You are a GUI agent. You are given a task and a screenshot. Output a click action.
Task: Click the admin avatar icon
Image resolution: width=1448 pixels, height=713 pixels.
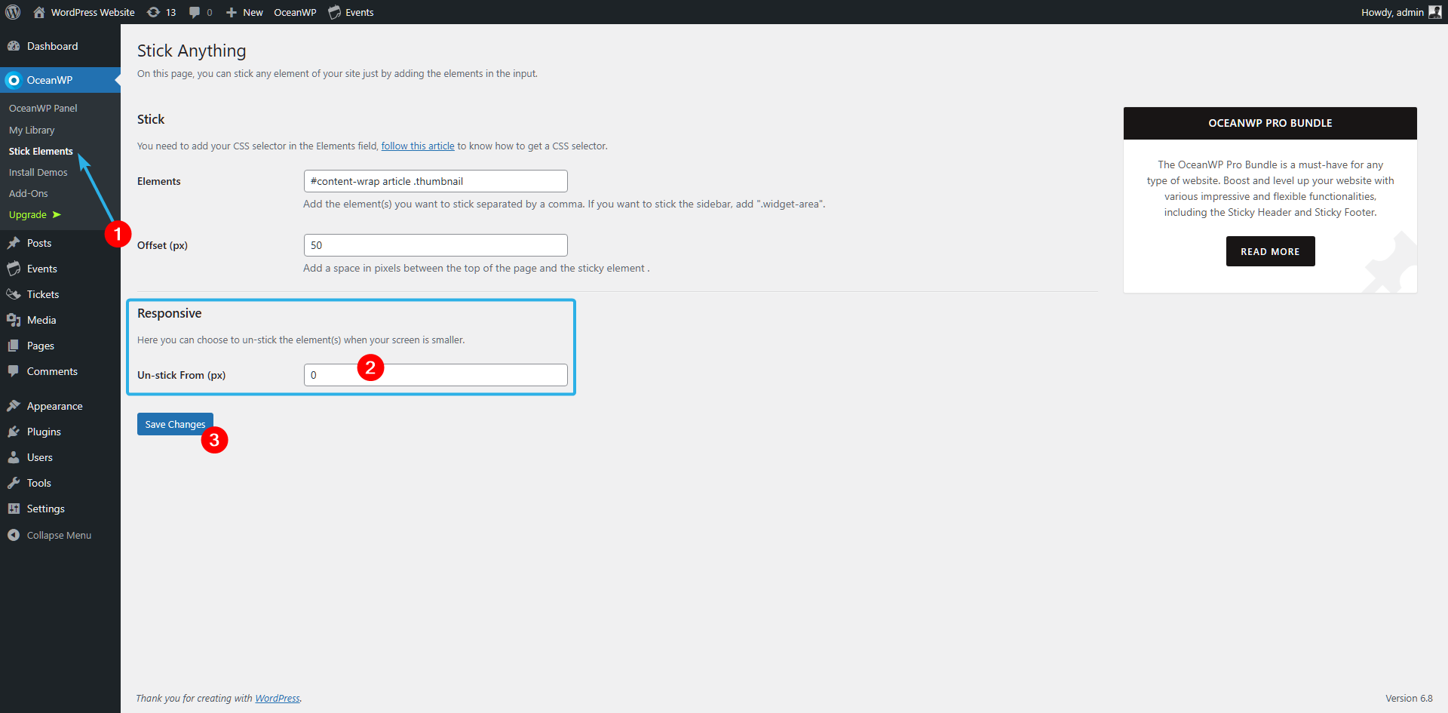1434,12
